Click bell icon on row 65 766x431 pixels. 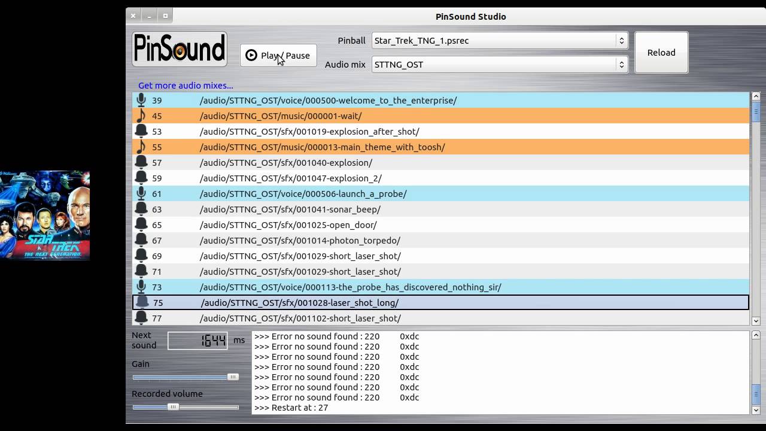[141, 224]
